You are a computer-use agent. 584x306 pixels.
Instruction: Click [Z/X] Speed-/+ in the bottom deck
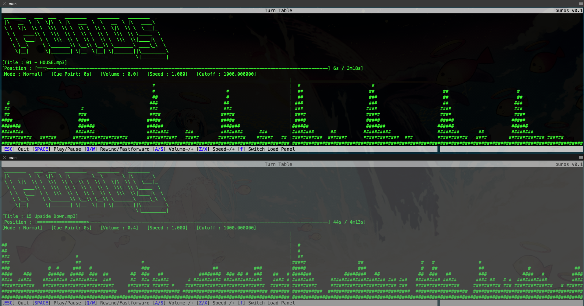tap(216, 303)
